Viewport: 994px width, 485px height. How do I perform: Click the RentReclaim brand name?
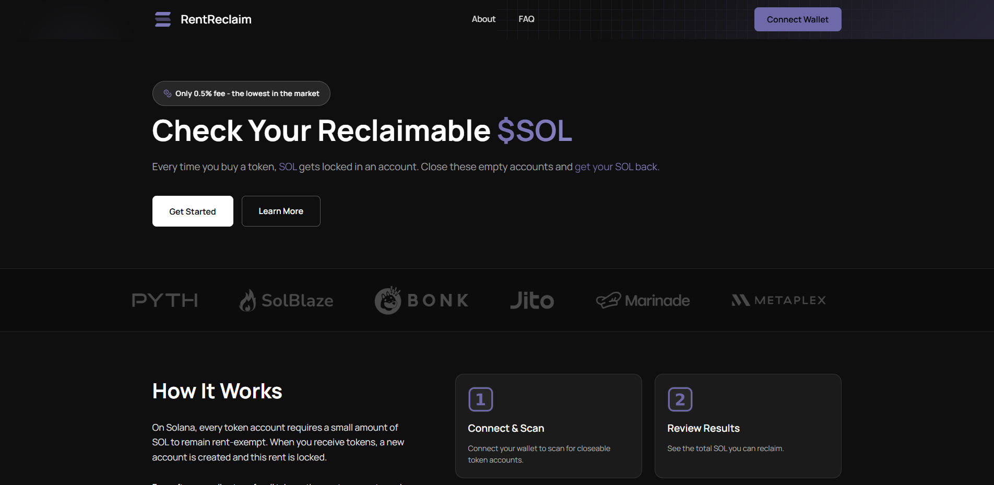click(x=216, y=19)
